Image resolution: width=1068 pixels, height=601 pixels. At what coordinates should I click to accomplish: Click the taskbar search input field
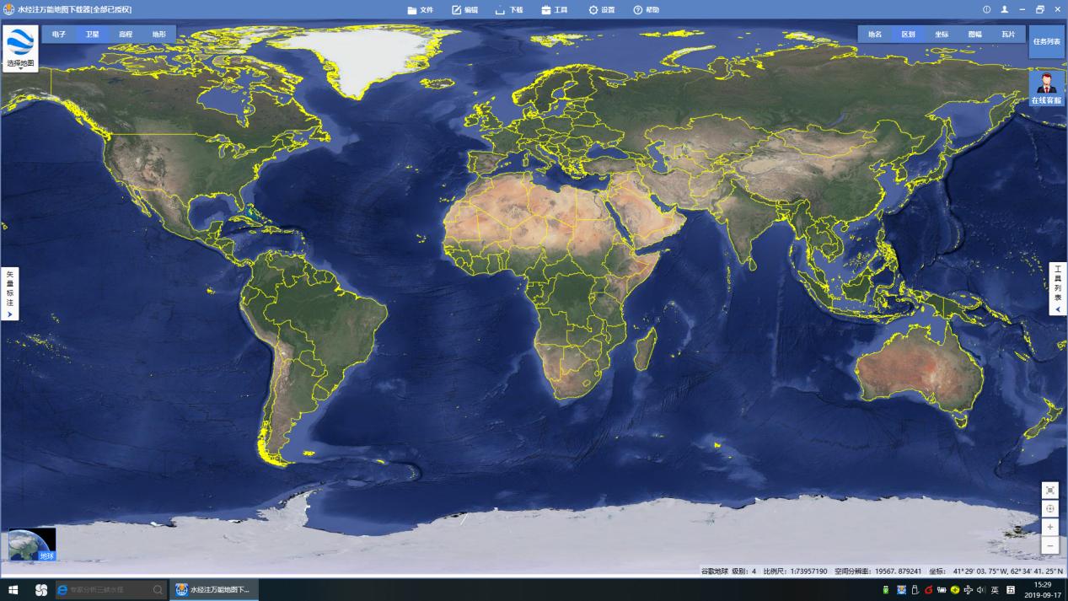111,590
